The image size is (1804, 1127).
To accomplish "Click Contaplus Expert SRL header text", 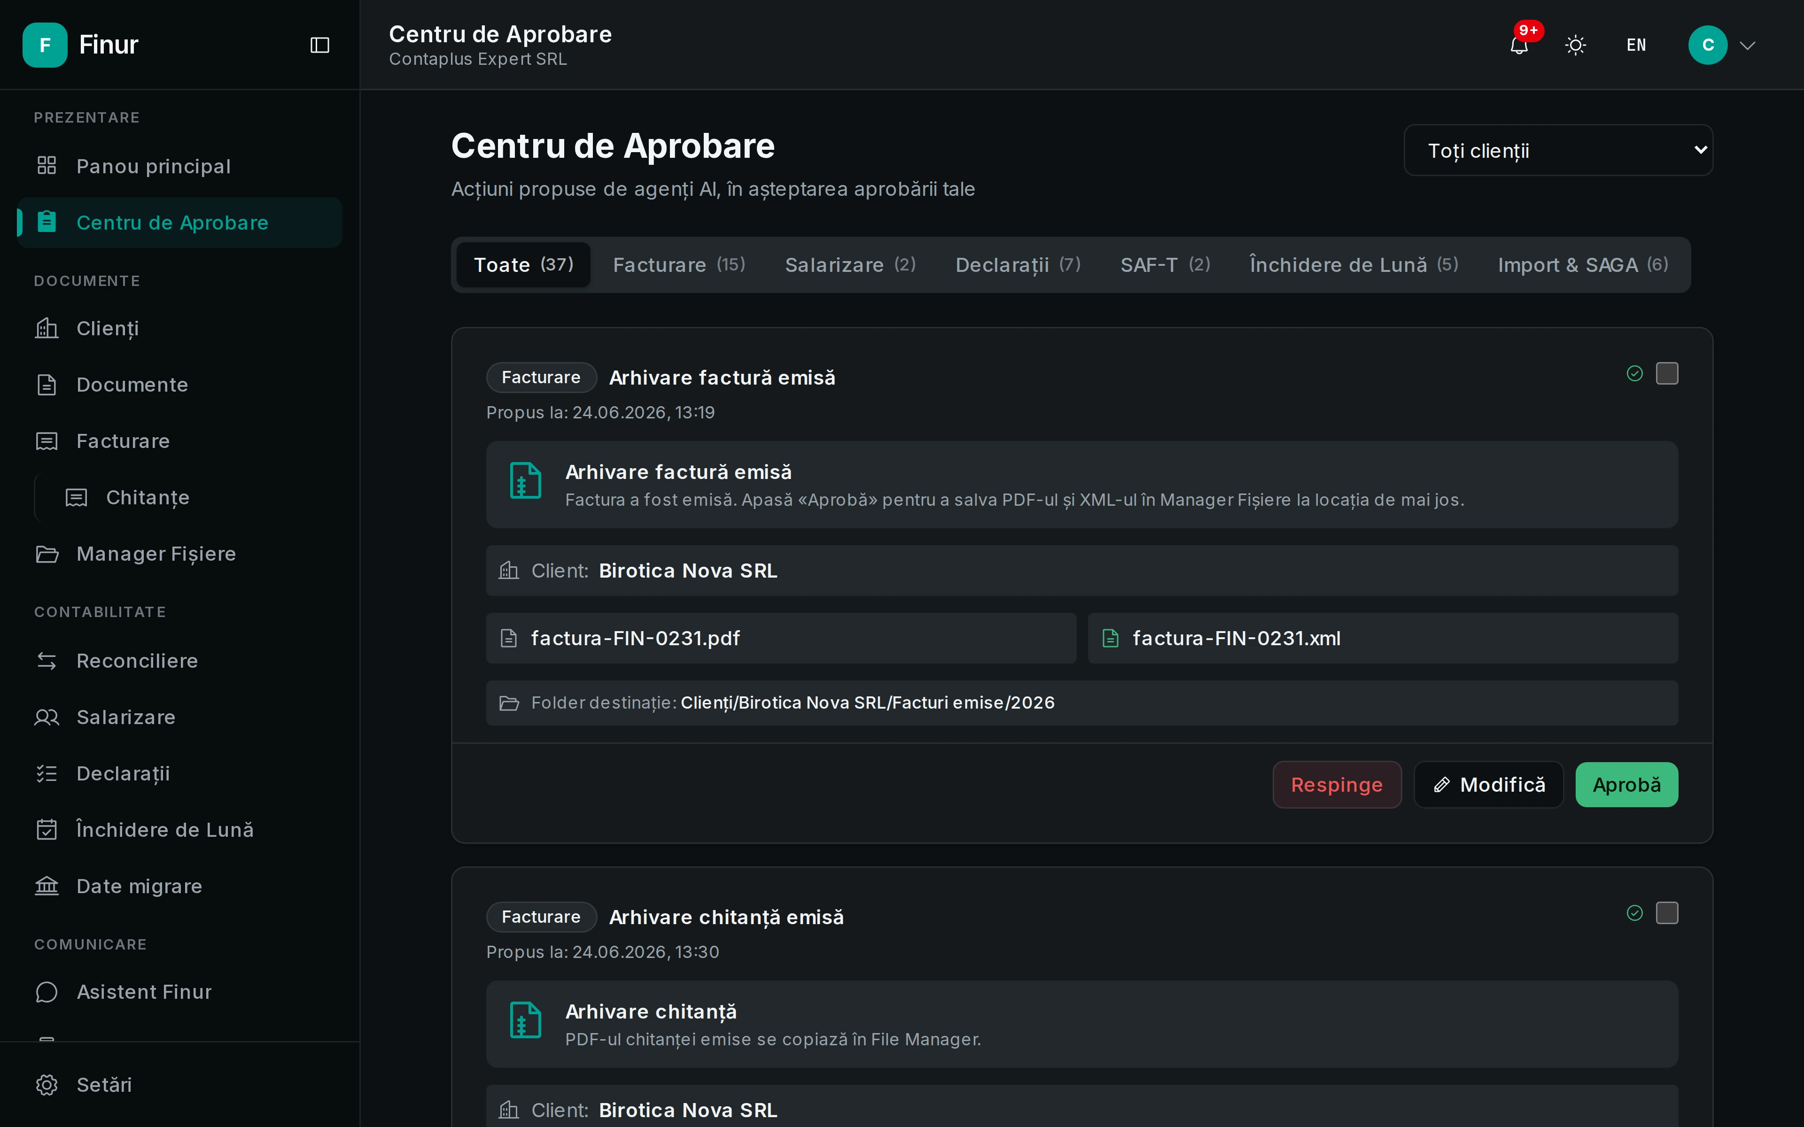I will [478, 59].
